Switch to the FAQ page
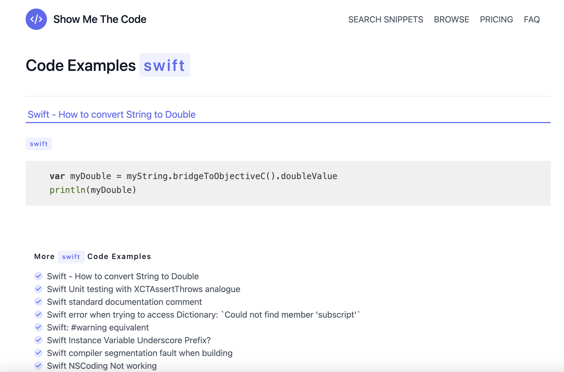The image size is (564, 372). pos(532,19)
